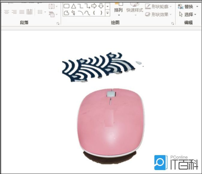Open the 排列 arrange menu

(x=118, y=10)
